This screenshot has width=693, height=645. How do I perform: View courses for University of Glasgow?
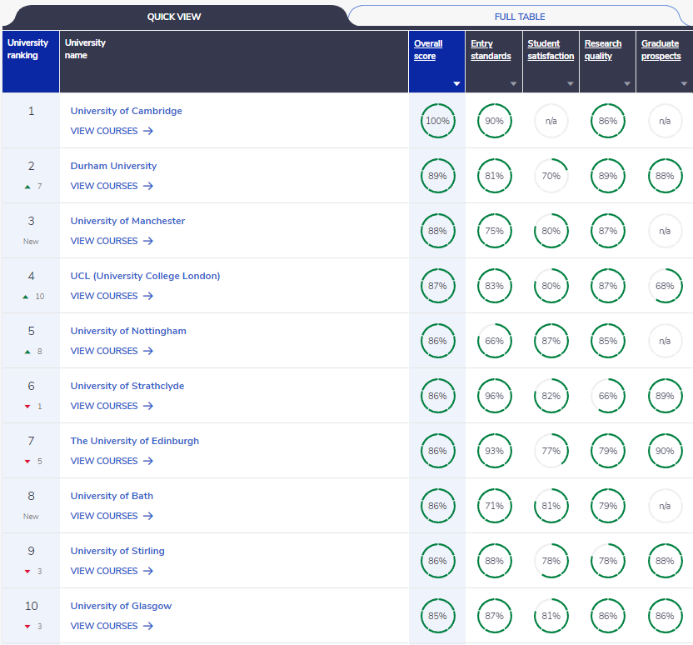tap(112, 626)
